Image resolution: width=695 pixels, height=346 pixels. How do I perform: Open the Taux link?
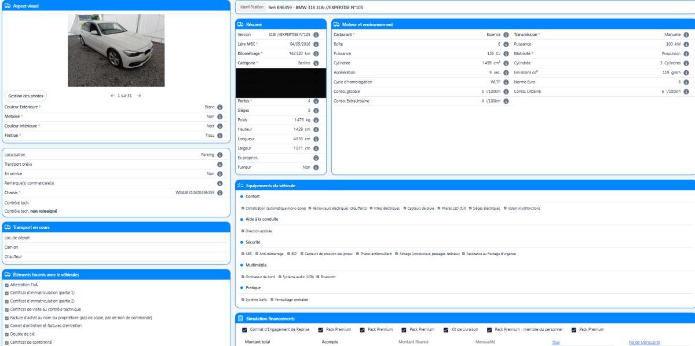(x=556, y=342)
